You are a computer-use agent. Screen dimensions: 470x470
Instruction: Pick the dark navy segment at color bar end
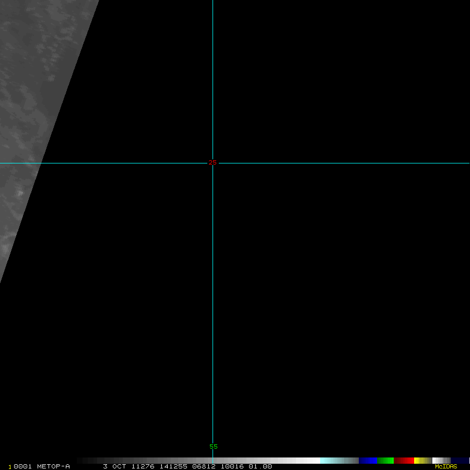click(460, 461)
